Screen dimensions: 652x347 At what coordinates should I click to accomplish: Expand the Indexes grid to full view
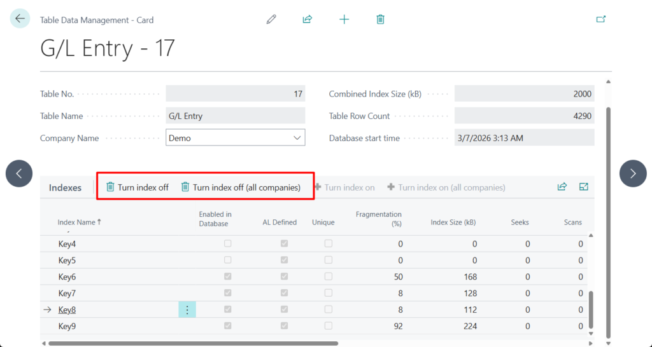coord(583,187)
